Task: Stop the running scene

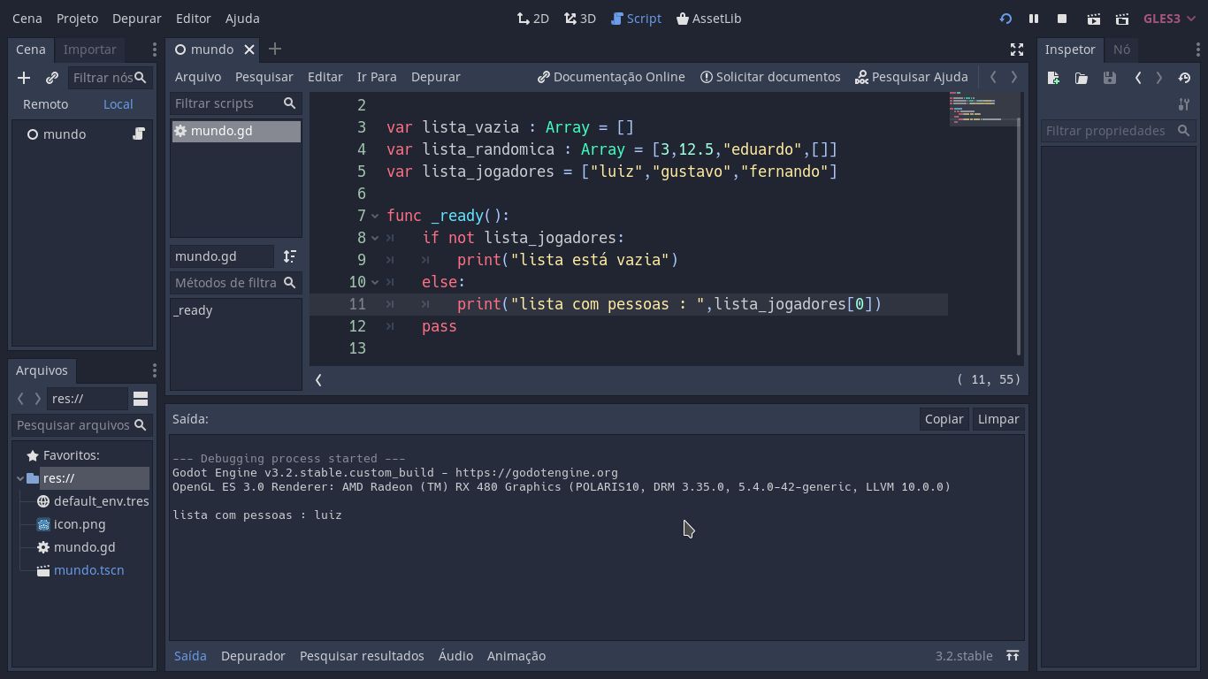Action: click(1062, 19)
